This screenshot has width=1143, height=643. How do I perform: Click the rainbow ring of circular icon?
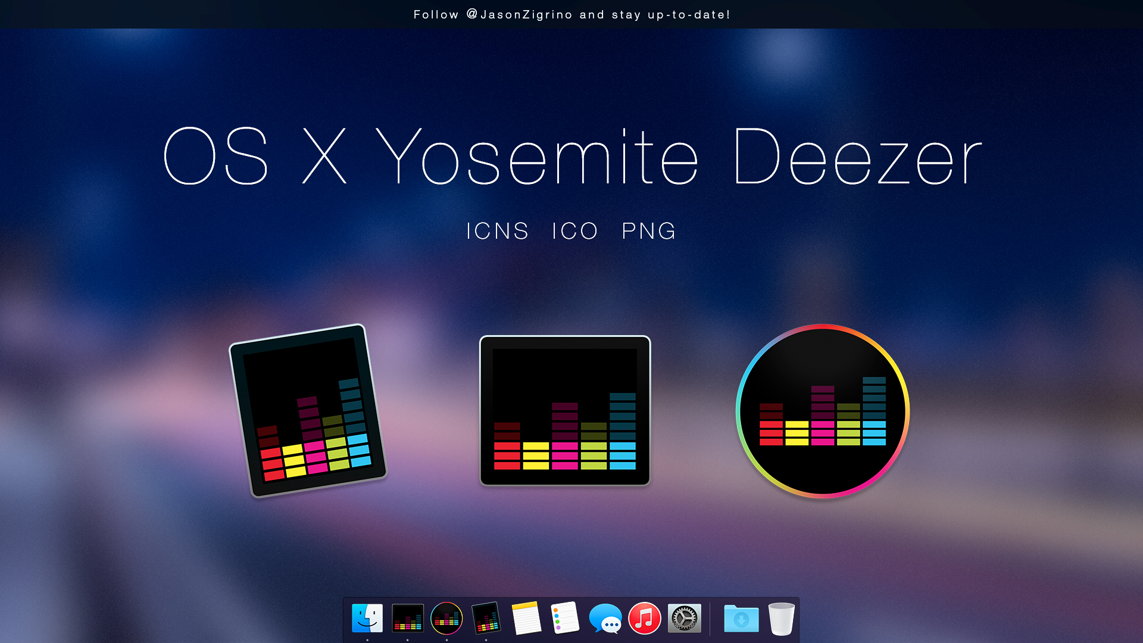pos(739,411)
